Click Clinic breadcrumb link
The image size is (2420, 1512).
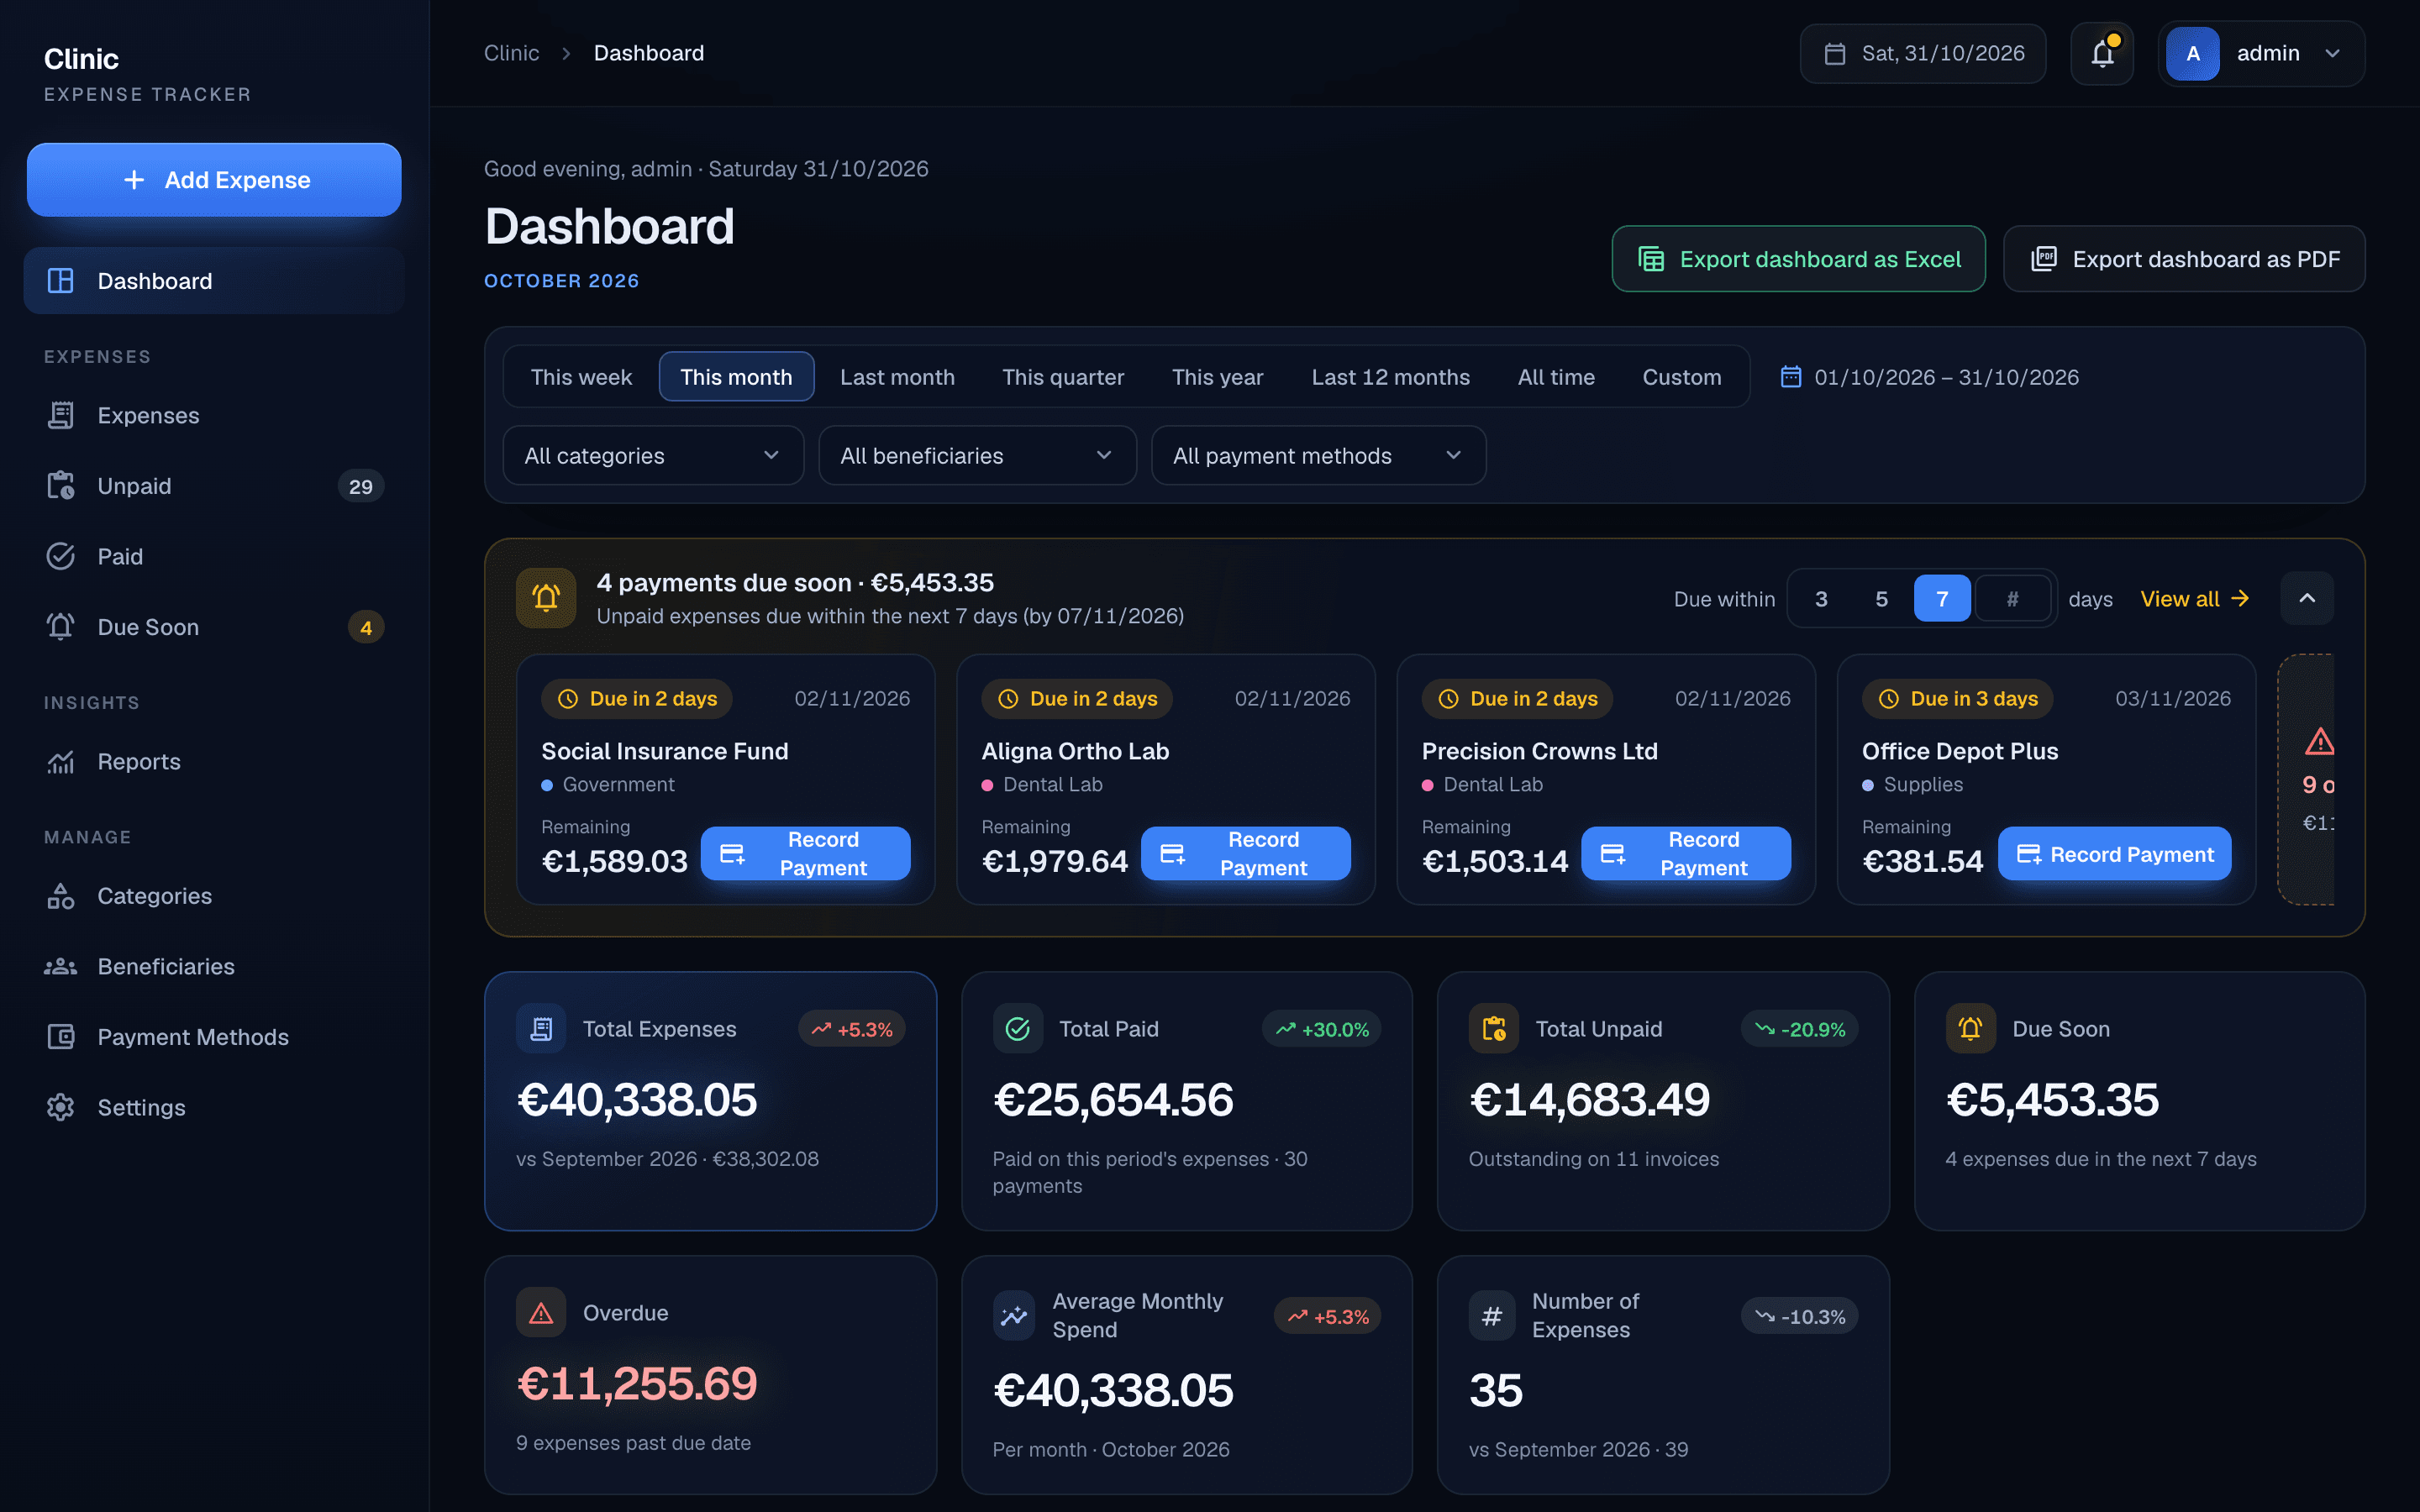click(x=511, y=53)
